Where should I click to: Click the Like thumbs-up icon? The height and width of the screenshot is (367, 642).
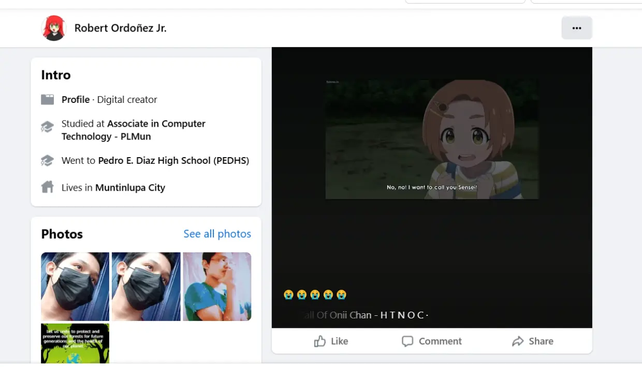click(320, 341)
